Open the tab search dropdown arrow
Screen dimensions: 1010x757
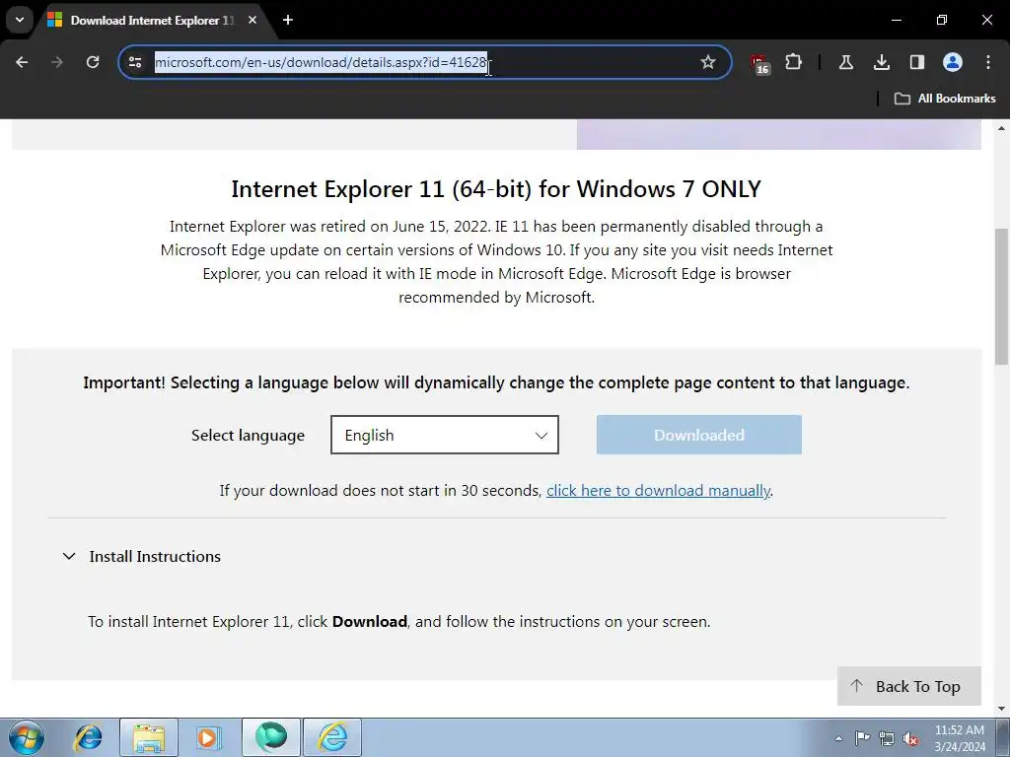[20, 20]
